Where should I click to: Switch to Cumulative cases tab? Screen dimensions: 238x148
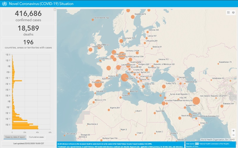pos(36,137)
